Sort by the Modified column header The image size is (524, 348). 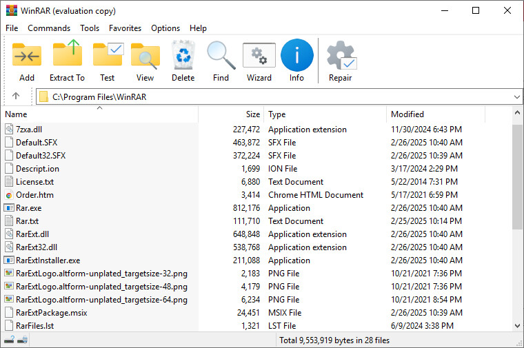click(x=407, y=114)
